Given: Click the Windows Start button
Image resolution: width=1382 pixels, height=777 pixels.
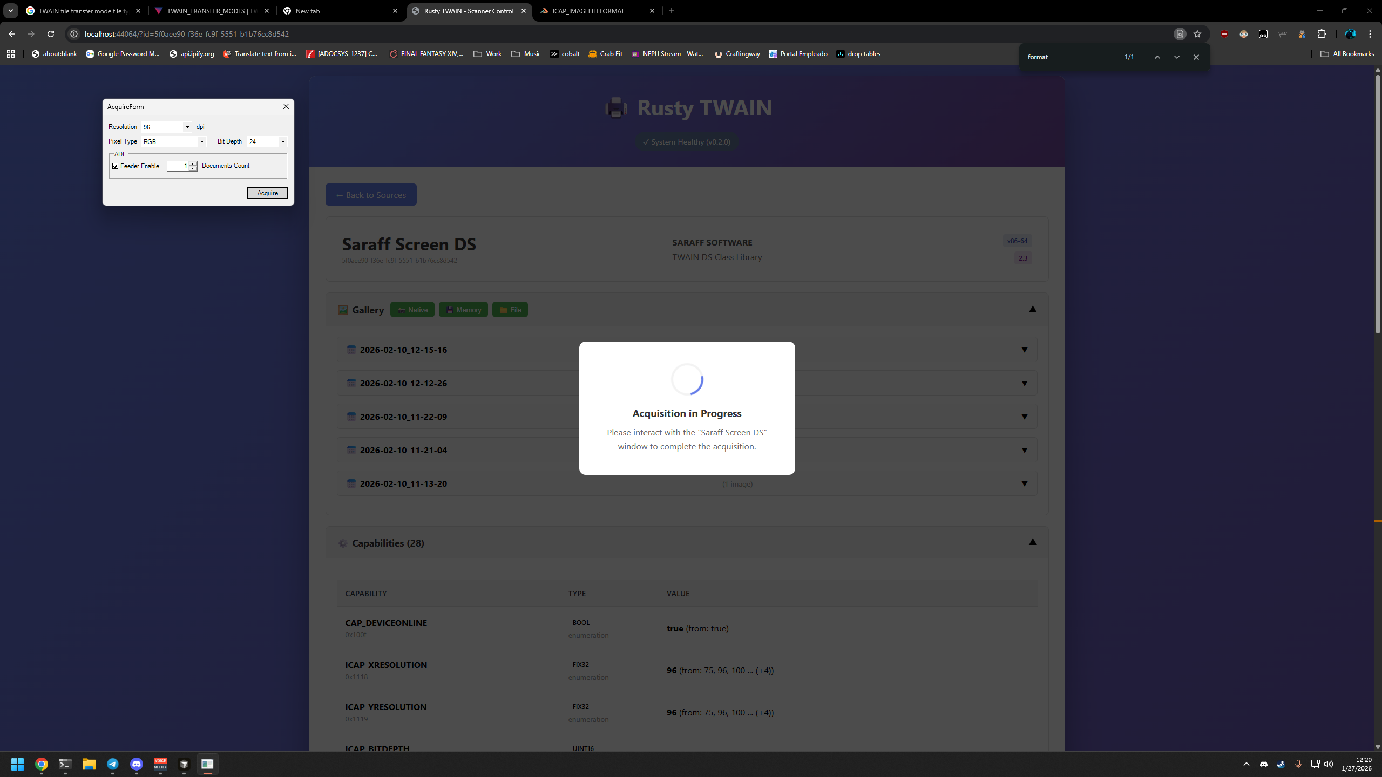Looking at the screenshot, I should point(17,764).
